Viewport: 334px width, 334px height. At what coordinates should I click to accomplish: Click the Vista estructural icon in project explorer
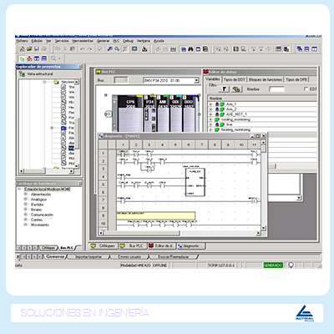tap(22, 74)
